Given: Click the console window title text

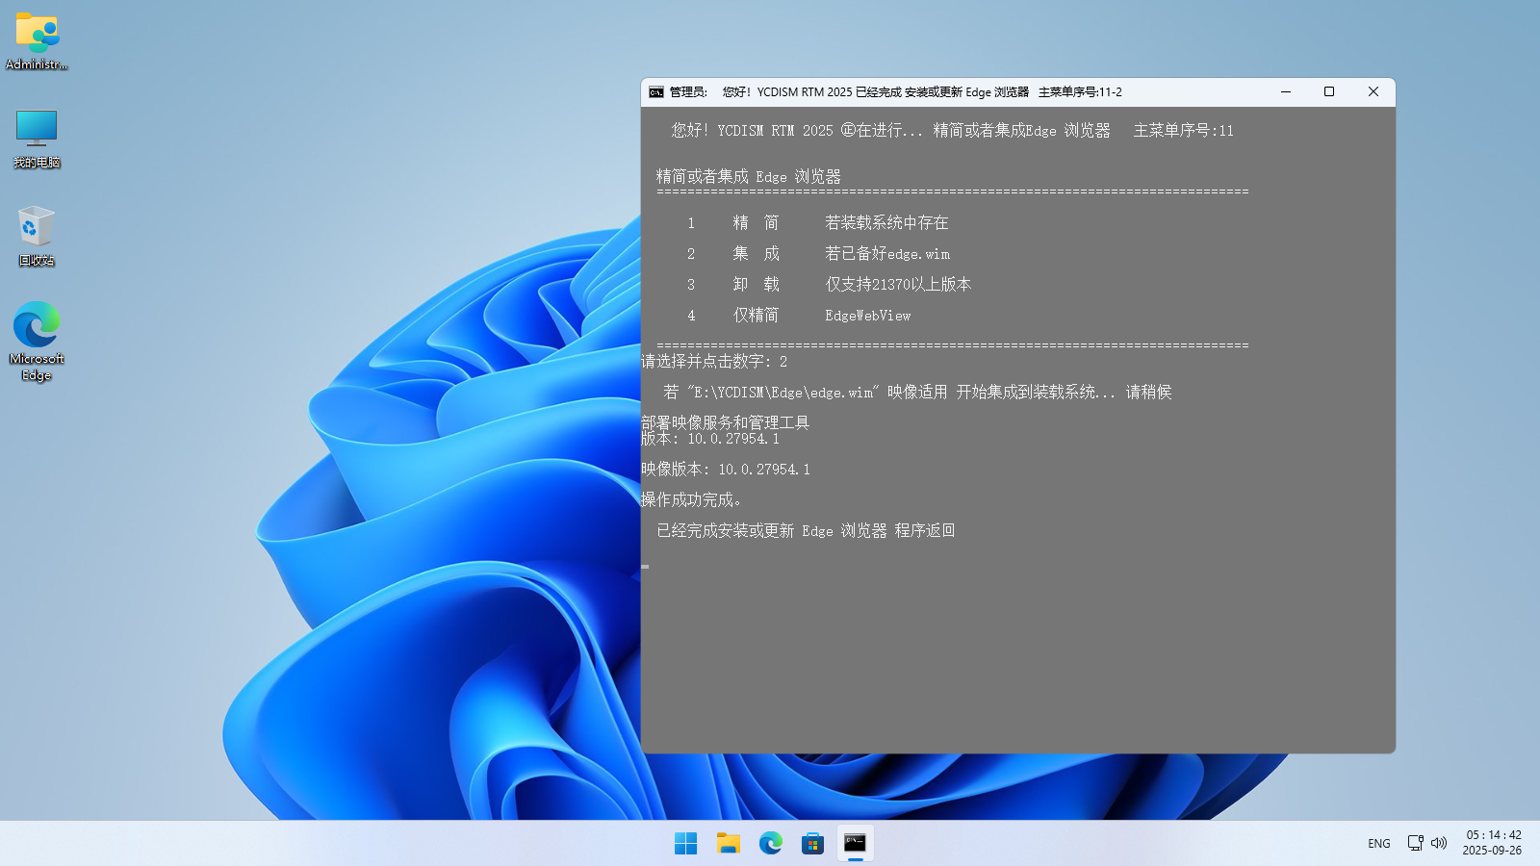Looking at the screenshot, I should [x=896, y=92].
